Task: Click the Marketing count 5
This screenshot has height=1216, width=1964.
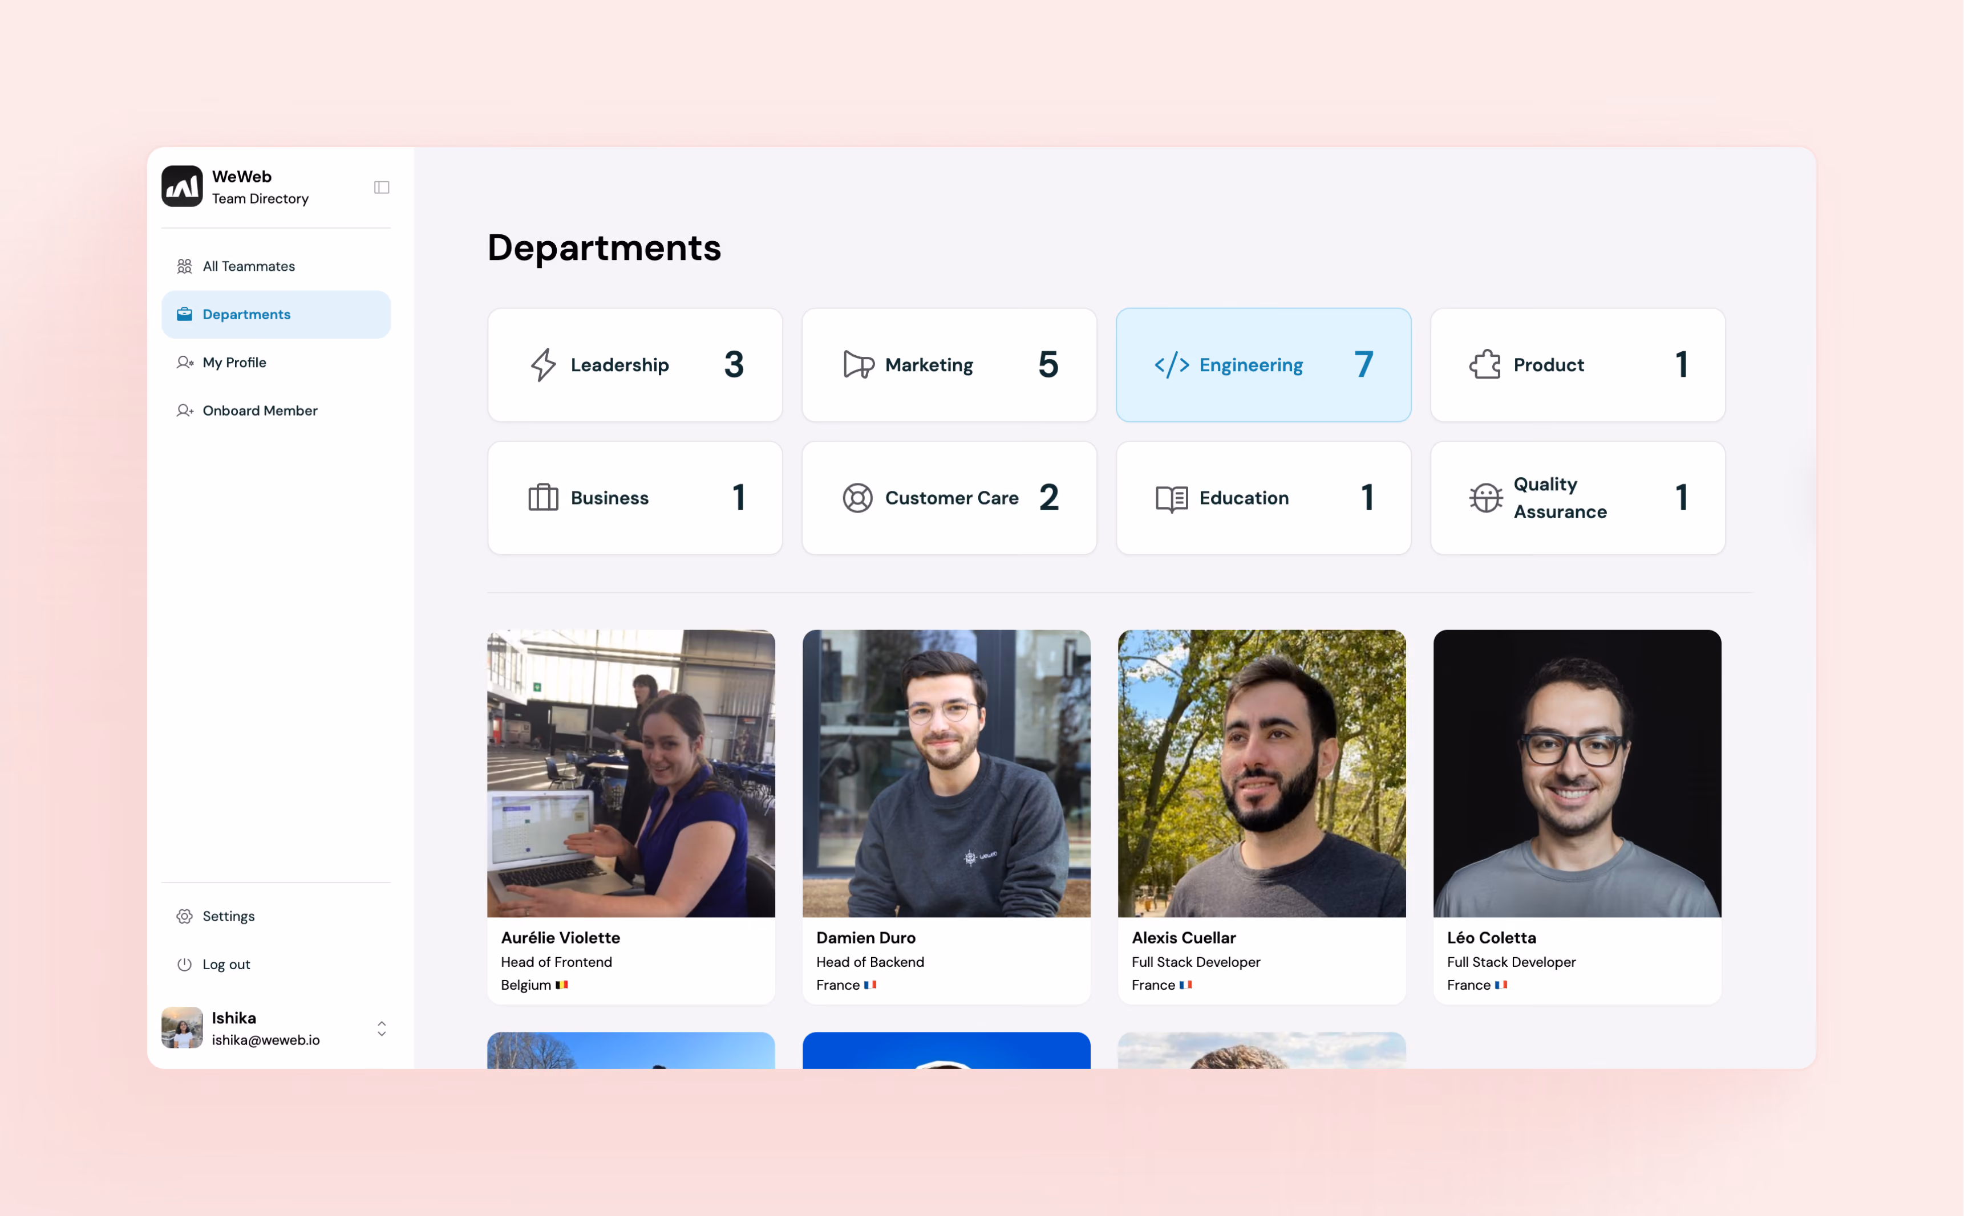Action: coord(1048,365)
